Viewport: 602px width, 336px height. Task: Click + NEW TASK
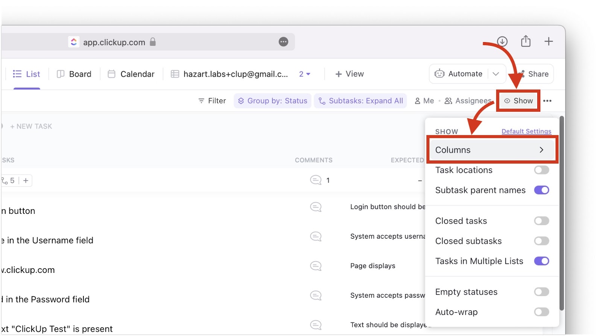(x=31, y=127)
